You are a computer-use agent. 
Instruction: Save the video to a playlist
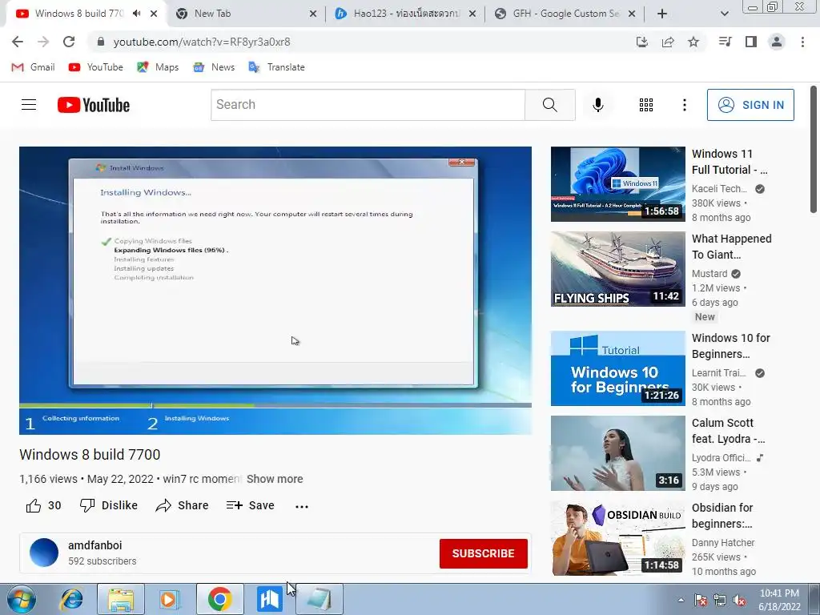[250, 506]
